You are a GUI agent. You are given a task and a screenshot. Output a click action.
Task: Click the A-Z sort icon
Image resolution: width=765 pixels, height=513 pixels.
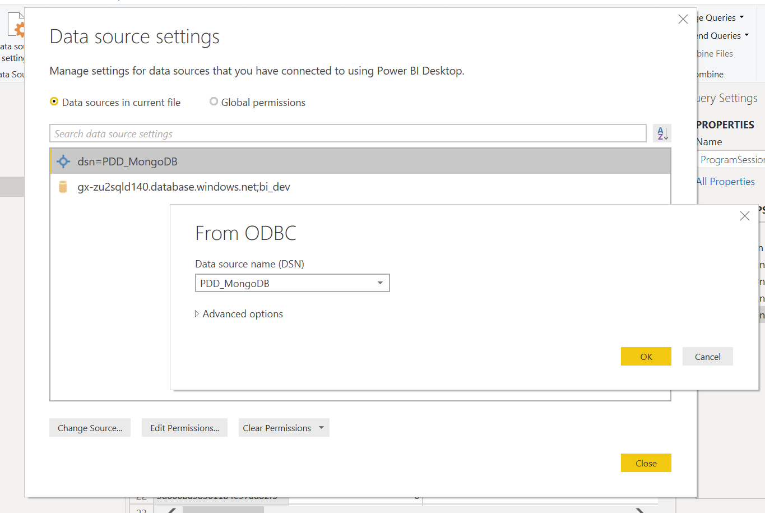[662, 133]
